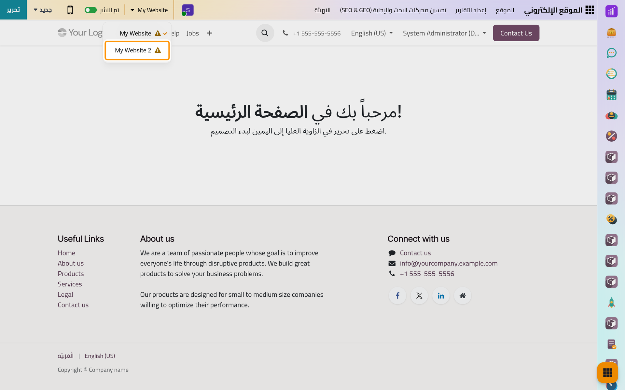This screenshot has width=625, height=390.
Task: Open the calendar app in the sidebar
Action: coord(611,95)
